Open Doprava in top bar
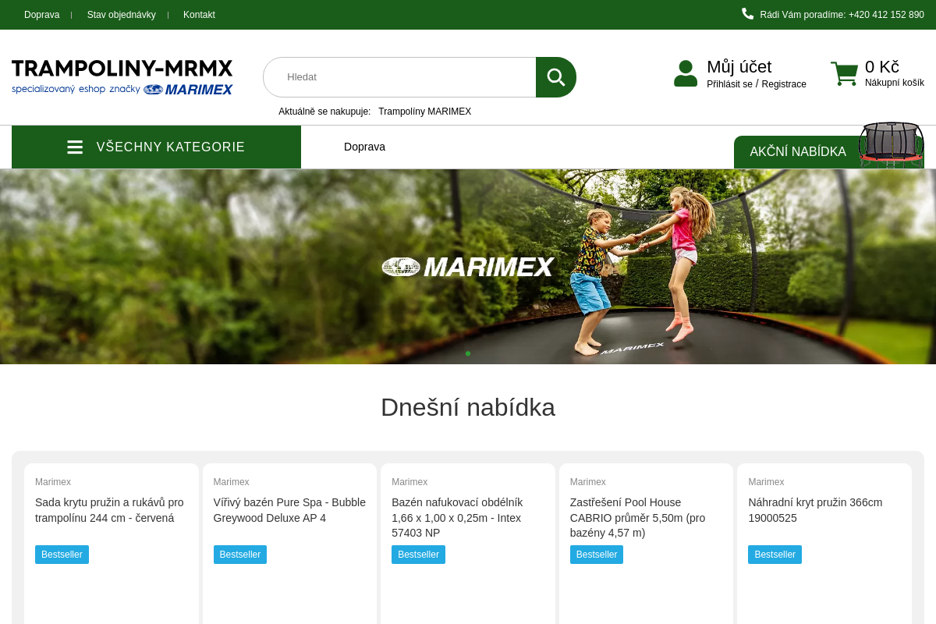The image size is (936, 624). [42, 15]
